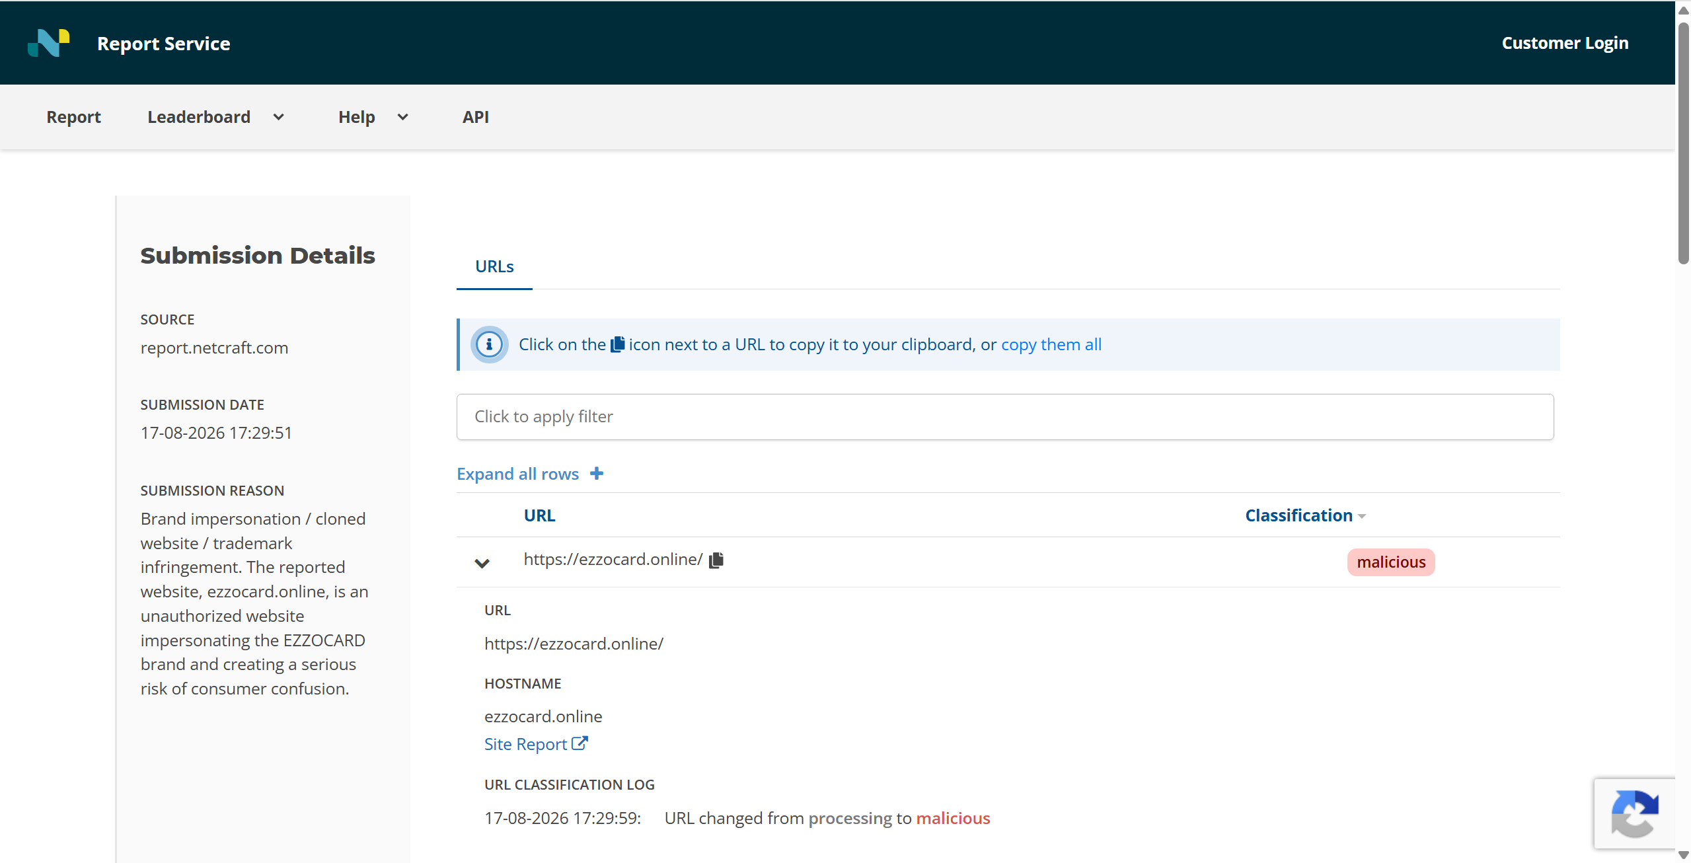Click the 'copy them all' link
This screenshot has height=863, width=1691.
tap(1051, 344)
